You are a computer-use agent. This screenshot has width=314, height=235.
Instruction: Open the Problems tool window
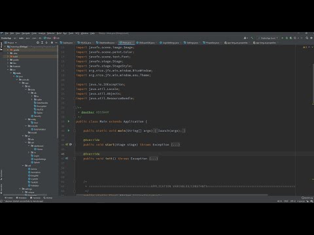tap(21, 198)
